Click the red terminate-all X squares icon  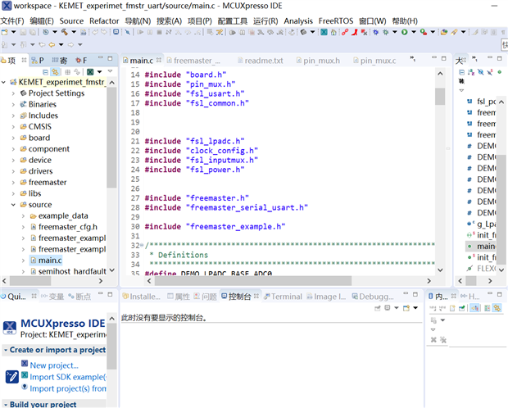pyautogui.click(x=364, y=32)
